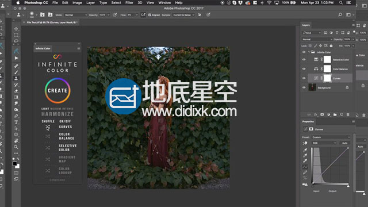Shuffle the Color Balance adjustment

[48, 136]
